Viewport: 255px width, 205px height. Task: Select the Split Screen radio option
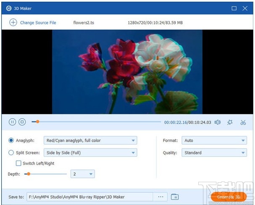[11, 153]
